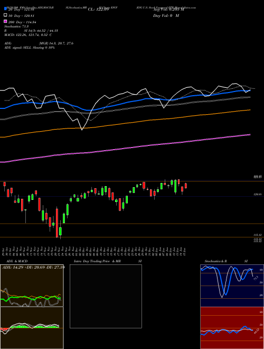Click the '71.3' value in Stochastics panel

(x=256, y=278)
